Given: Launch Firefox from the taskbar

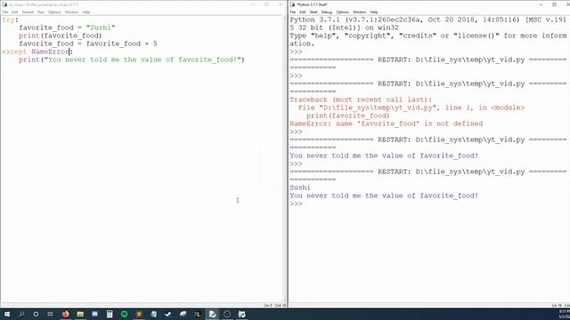Looking at the screenshot, I should (x=65, y=314).
